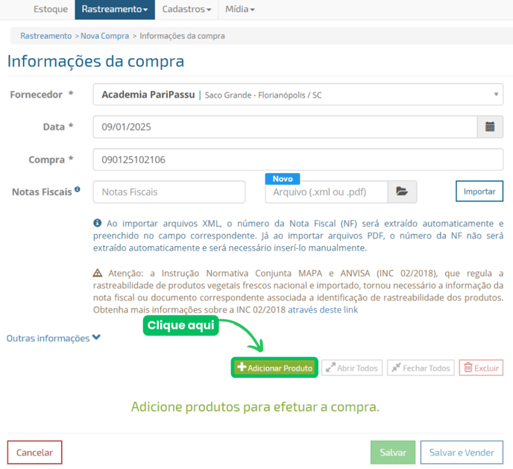Expand the Outras informações section
Screen dimensions: 513x469
[x=53, y=338]
